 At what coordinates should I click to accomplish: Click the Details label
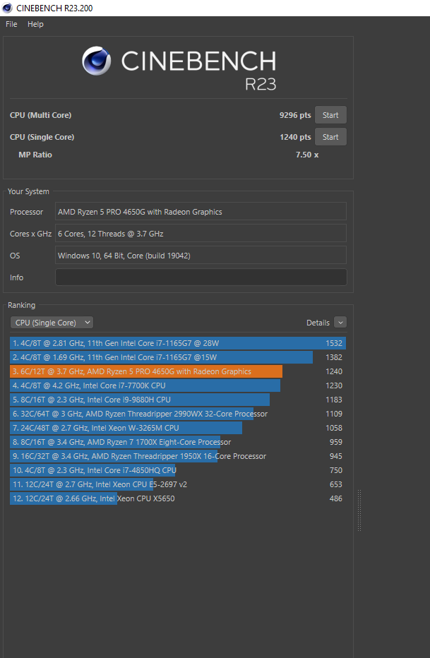click(318, 323)
